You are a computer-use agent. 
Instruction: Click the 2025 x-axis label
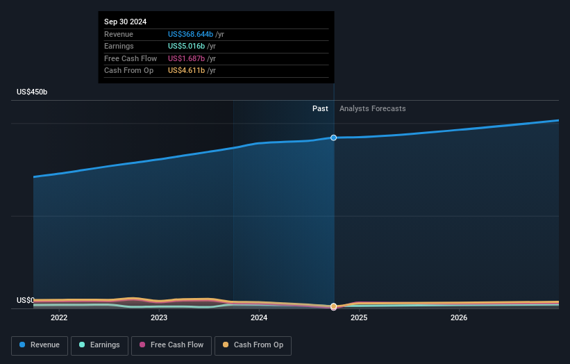coord(359,318)
